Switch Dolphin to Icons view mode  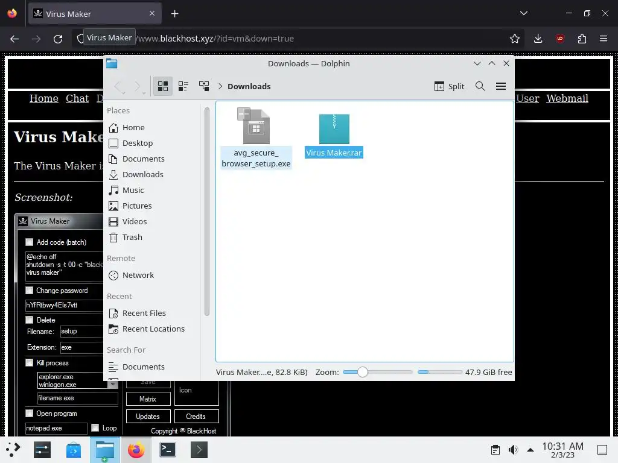pyautogui.click(x=163, y=86)
